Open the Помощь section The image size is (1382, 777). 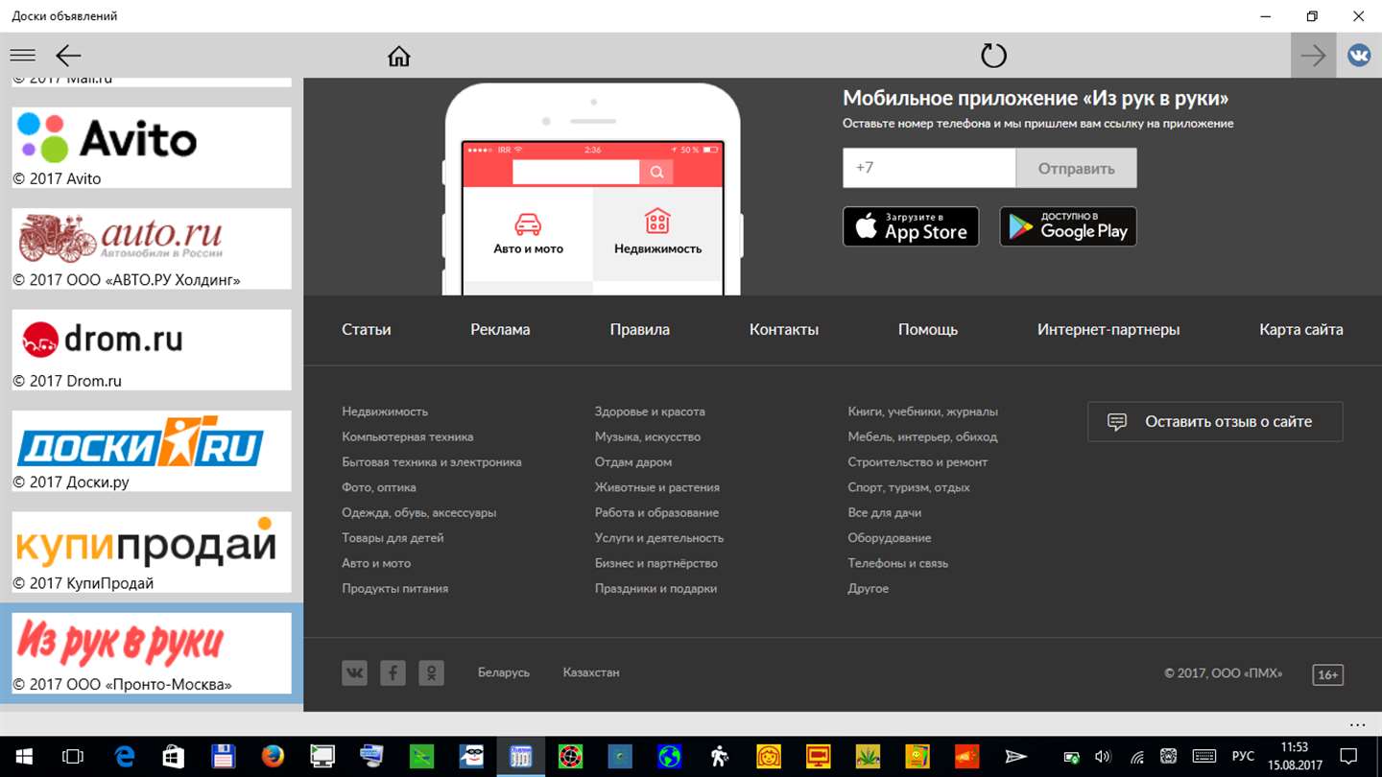[928, 329]
